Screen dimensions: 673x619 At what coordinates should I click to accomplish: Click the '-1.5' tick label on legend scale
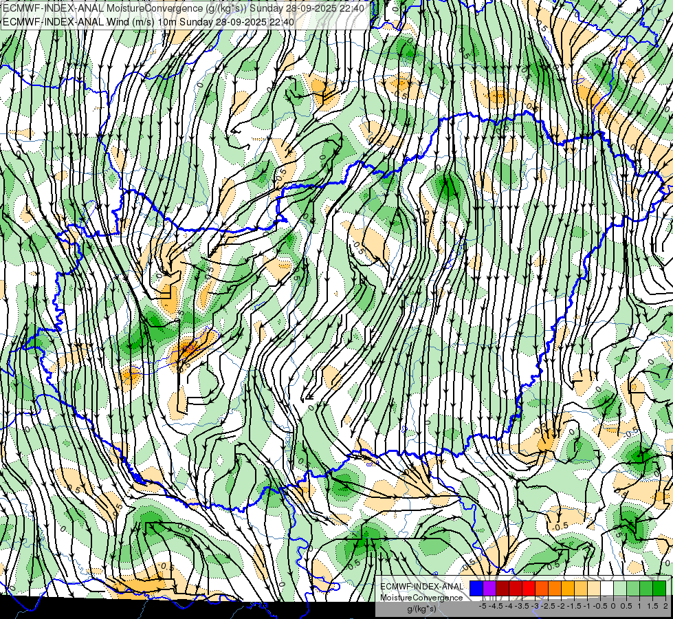pyautogui.click(x=574, y=606)
